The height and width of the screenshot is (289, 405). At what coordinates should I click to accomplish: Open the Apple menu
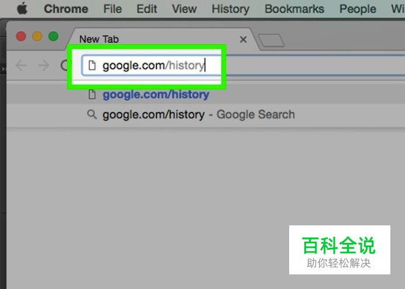pyautogui.click(x=22, y=9)
